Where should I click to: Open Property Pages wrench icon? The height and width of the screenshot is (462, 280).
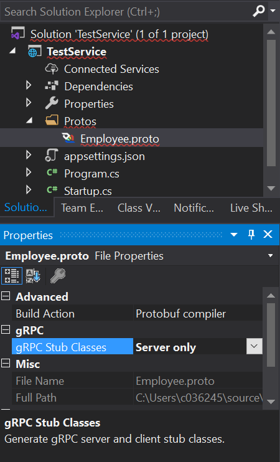[x=57, y=276]
